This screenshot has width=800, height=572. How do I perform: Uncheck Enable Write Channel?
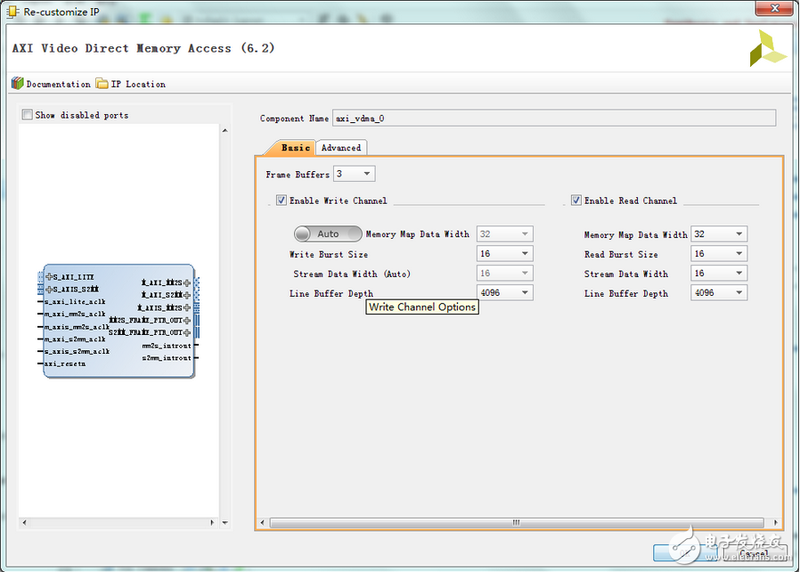coord(282,200)
